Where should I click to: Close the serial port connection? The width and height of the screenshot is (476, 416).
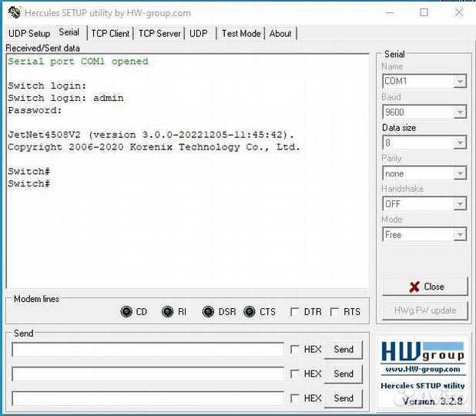coord(424,287)
